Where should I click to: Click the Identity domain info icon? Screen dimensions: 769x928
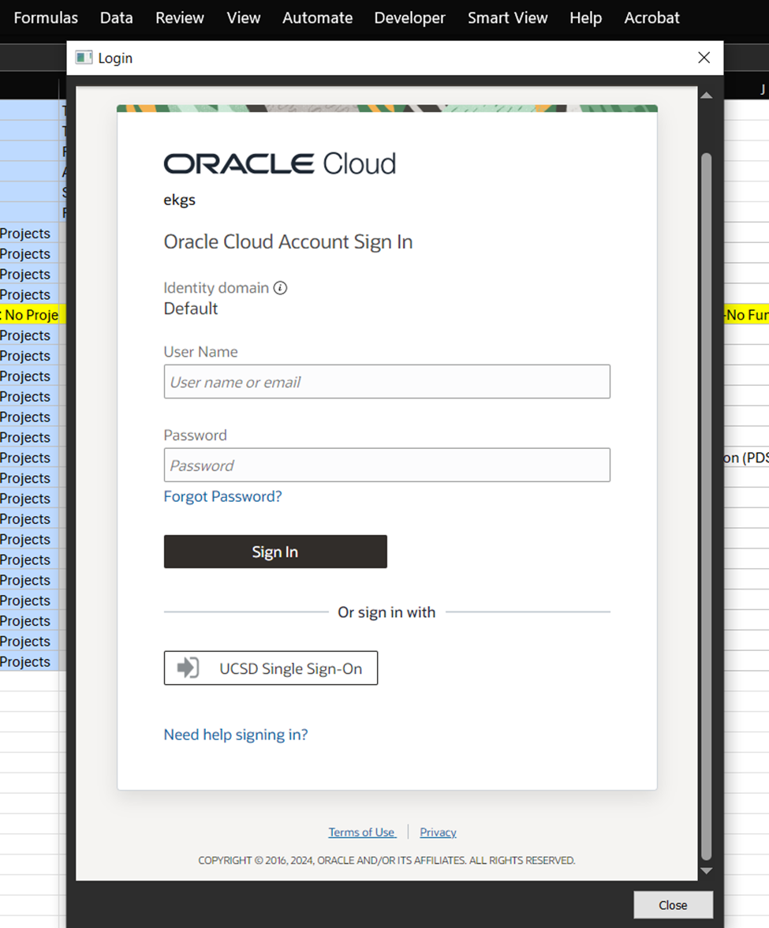point(280,288)
